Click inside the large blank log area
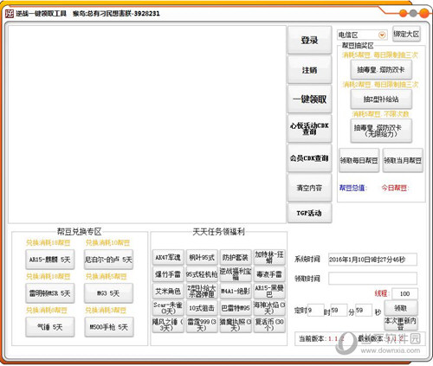Screen dimensions: 433x366 pyautogui.click(x=147, y=125)
